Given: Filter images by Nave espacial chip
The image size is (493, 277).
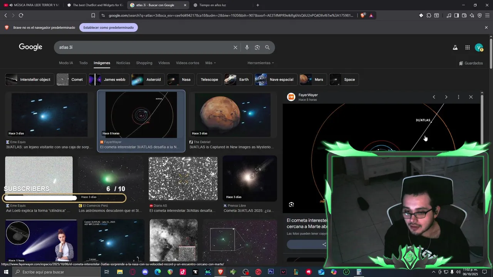Looking at the screenshot, I should 276,80.
